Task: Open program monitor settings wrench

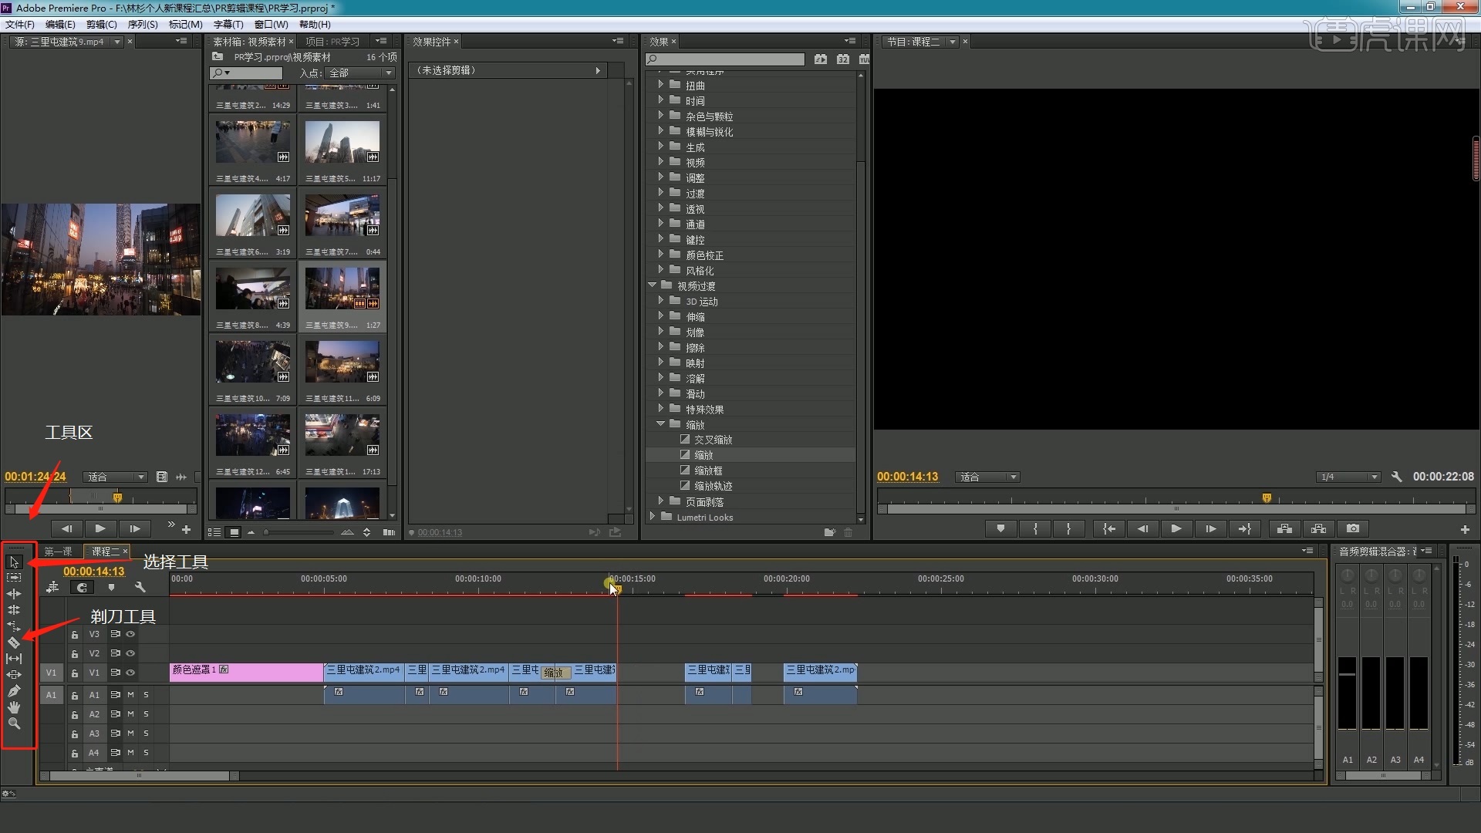Action: 1396,477
